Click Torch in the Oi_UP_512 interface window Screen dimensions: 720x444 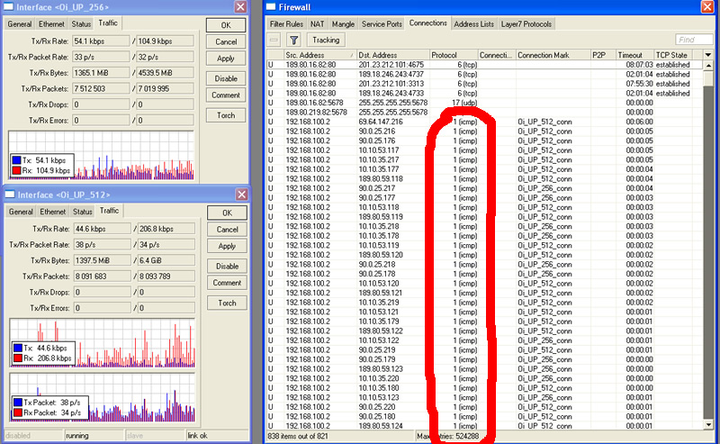coord(228,303)
